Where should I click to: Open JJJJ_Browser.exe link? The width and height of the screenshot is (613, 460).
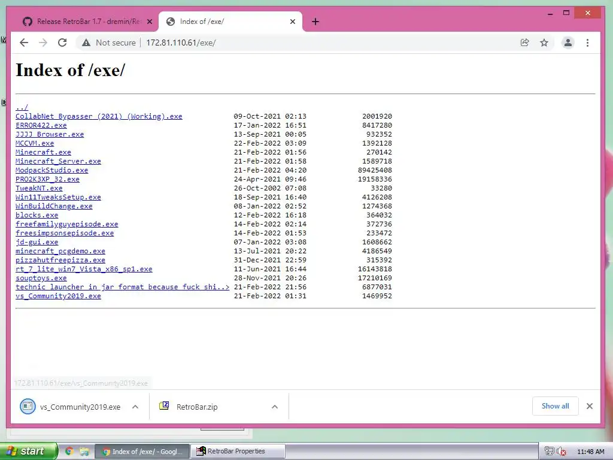[50, 134]
